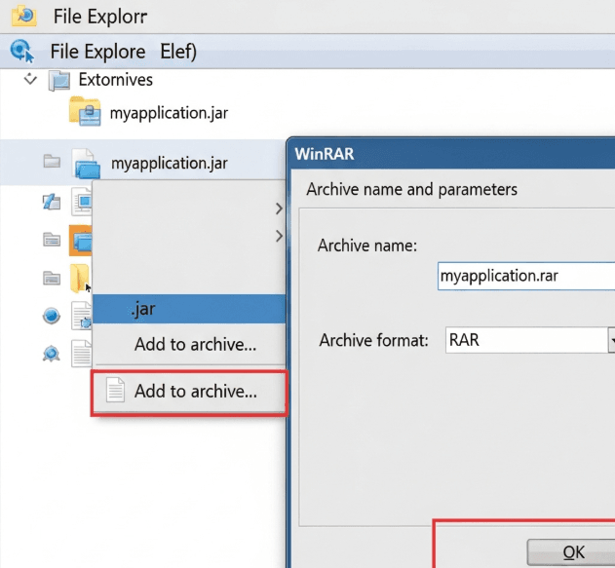Open second submenu arrow in context menu
Image resolution: width=615 pixels, height=568 pixels.
tap(279, 236)
